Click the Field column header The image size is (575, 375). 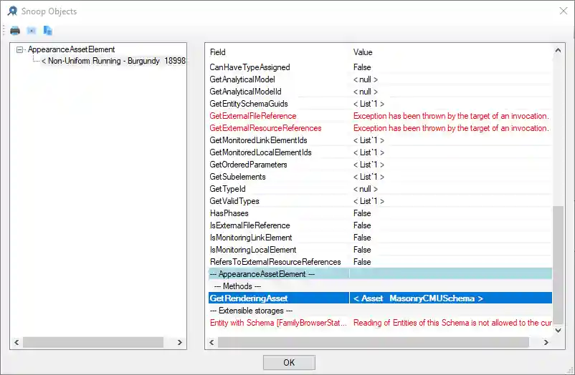pos(218,52)
